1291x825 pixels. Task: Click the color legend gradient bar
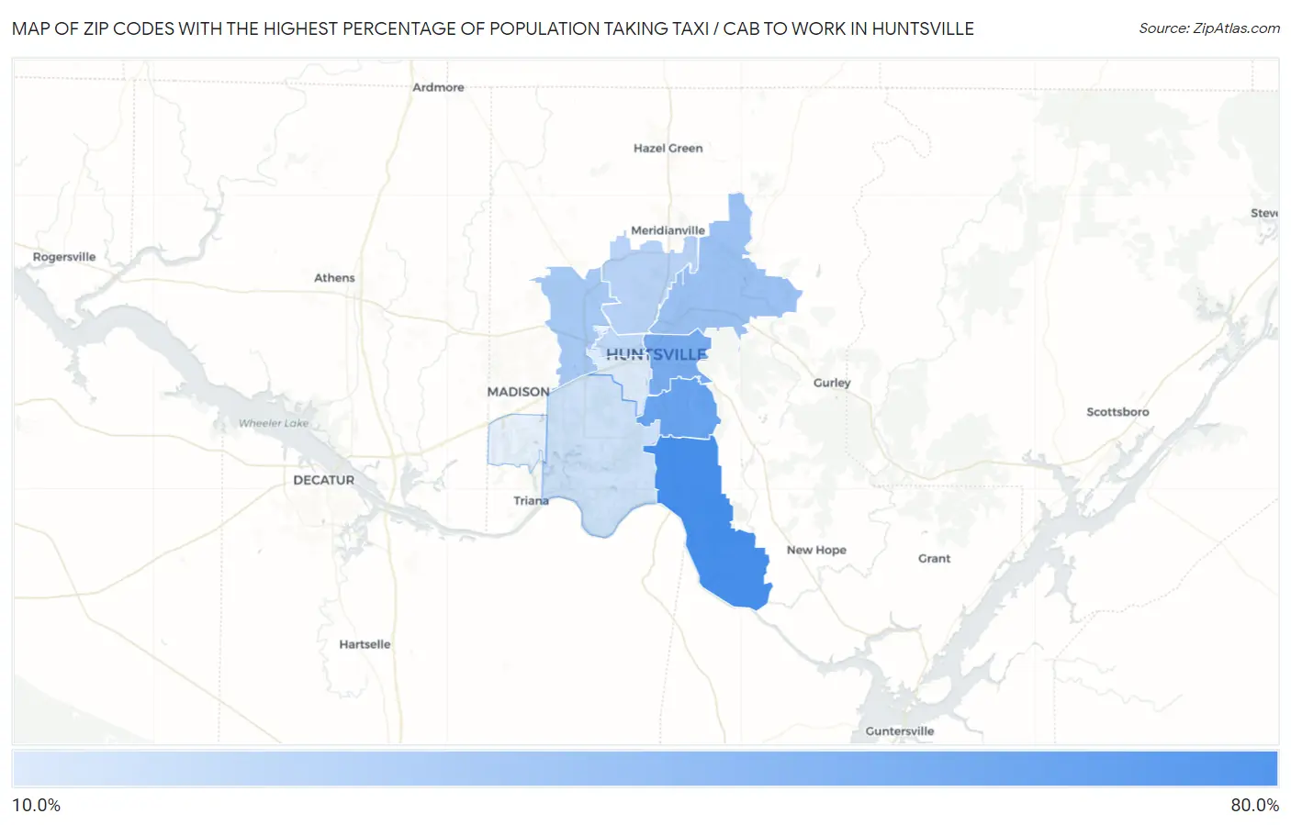click(x=645, y=769)
